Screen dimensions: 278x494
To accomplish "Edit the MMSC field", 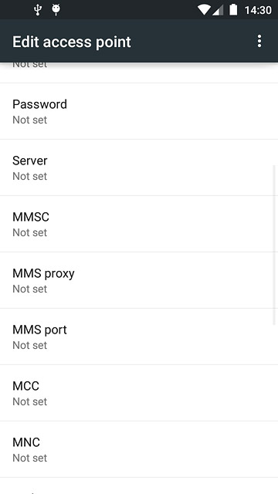I will click(x=139, y=224).
